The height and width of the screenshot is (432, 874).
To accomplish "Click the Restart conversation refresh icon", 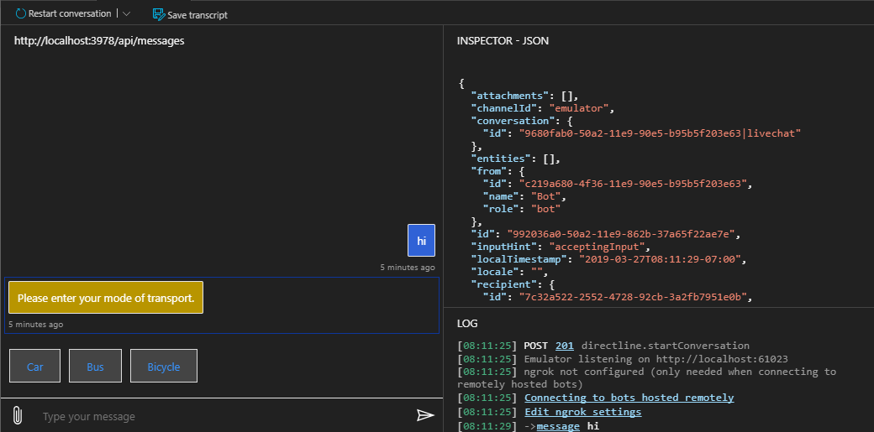I will coord(20,14).
